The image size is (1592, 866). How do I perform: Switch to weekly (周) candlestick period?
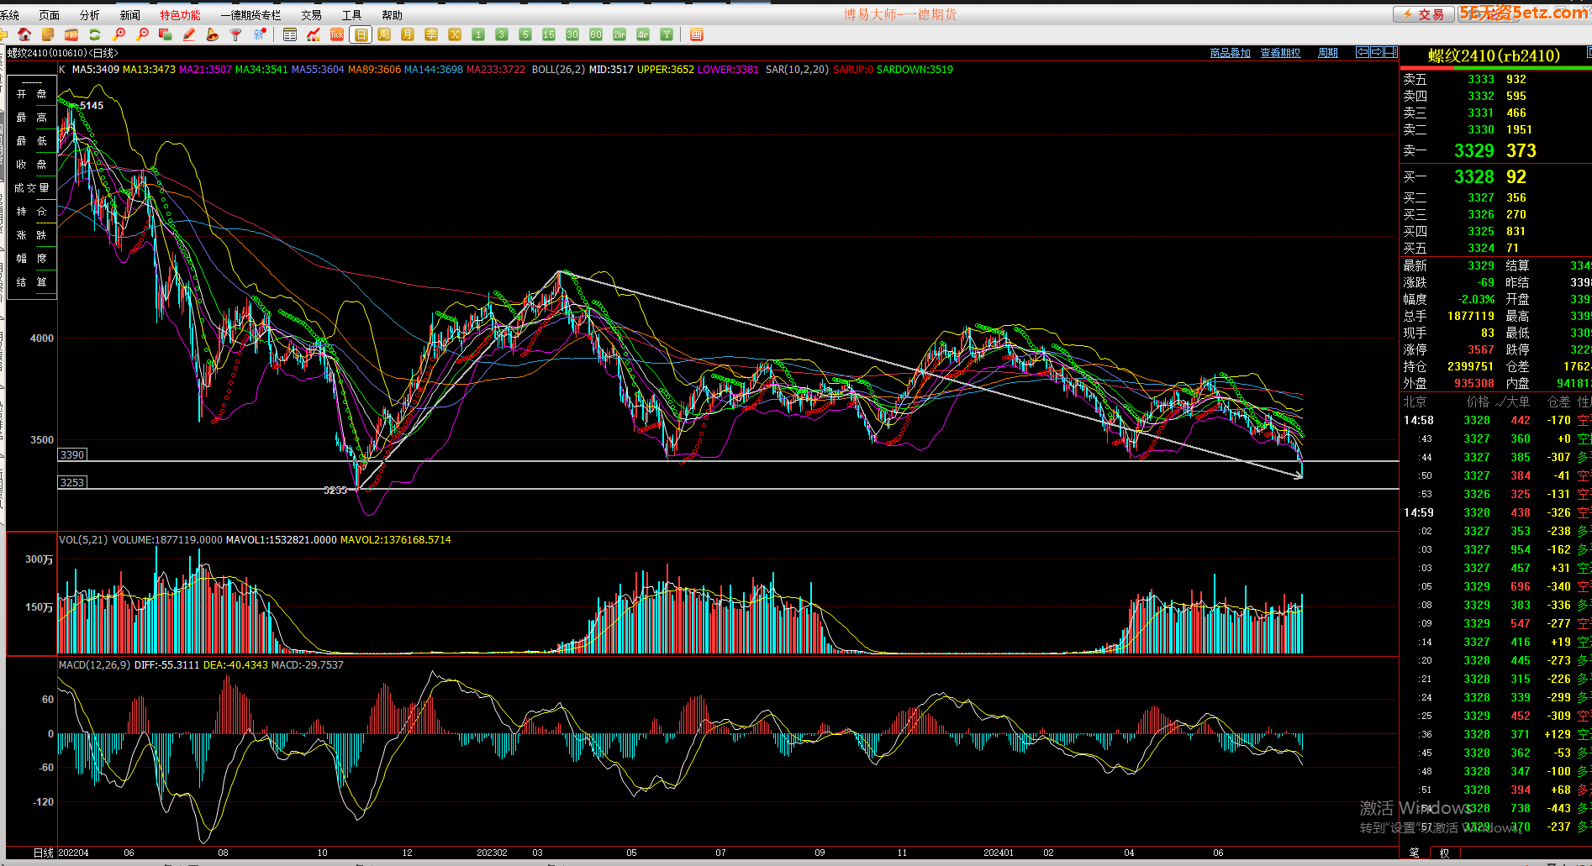[384, 34]
